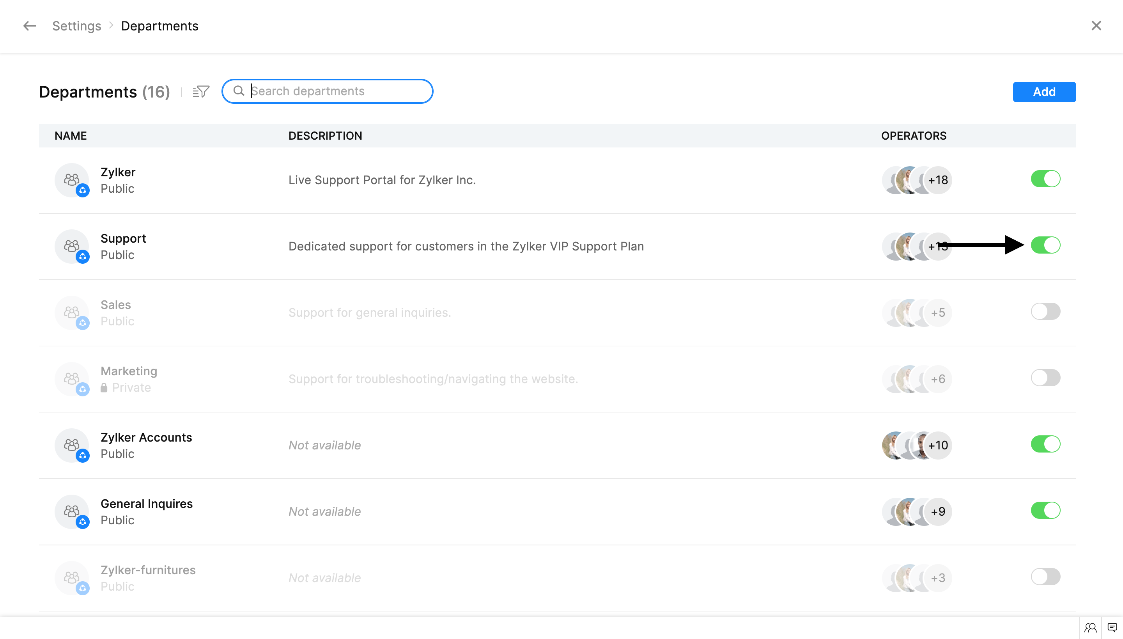Image resolution: width=1123 pixels, height=639 pixels.
Task: Click the Add department button
Action: (x=1043, y=92)
